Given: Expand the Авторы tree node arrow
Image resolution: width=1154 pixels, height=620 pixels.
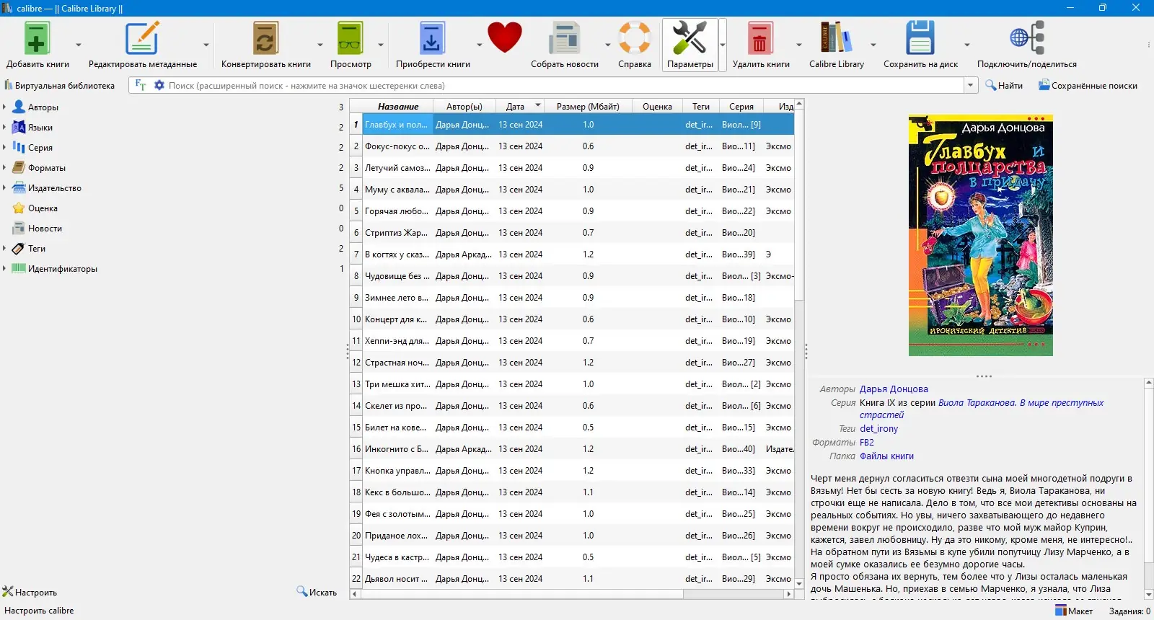Looking at the screenshot, I should (4, 107).
